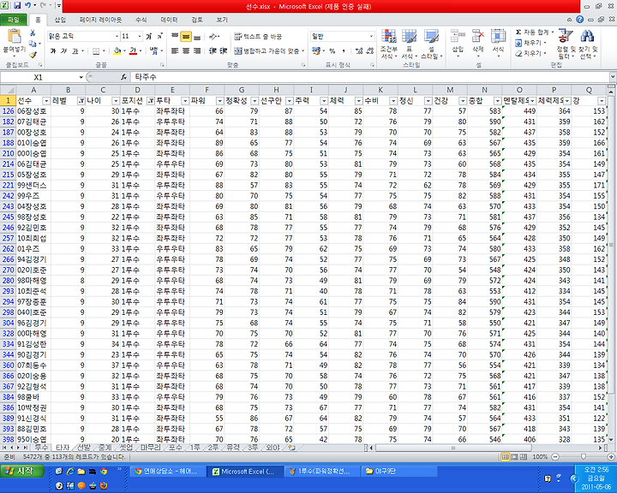Switch to the Formulas (수식) ribbon tab

141,20
